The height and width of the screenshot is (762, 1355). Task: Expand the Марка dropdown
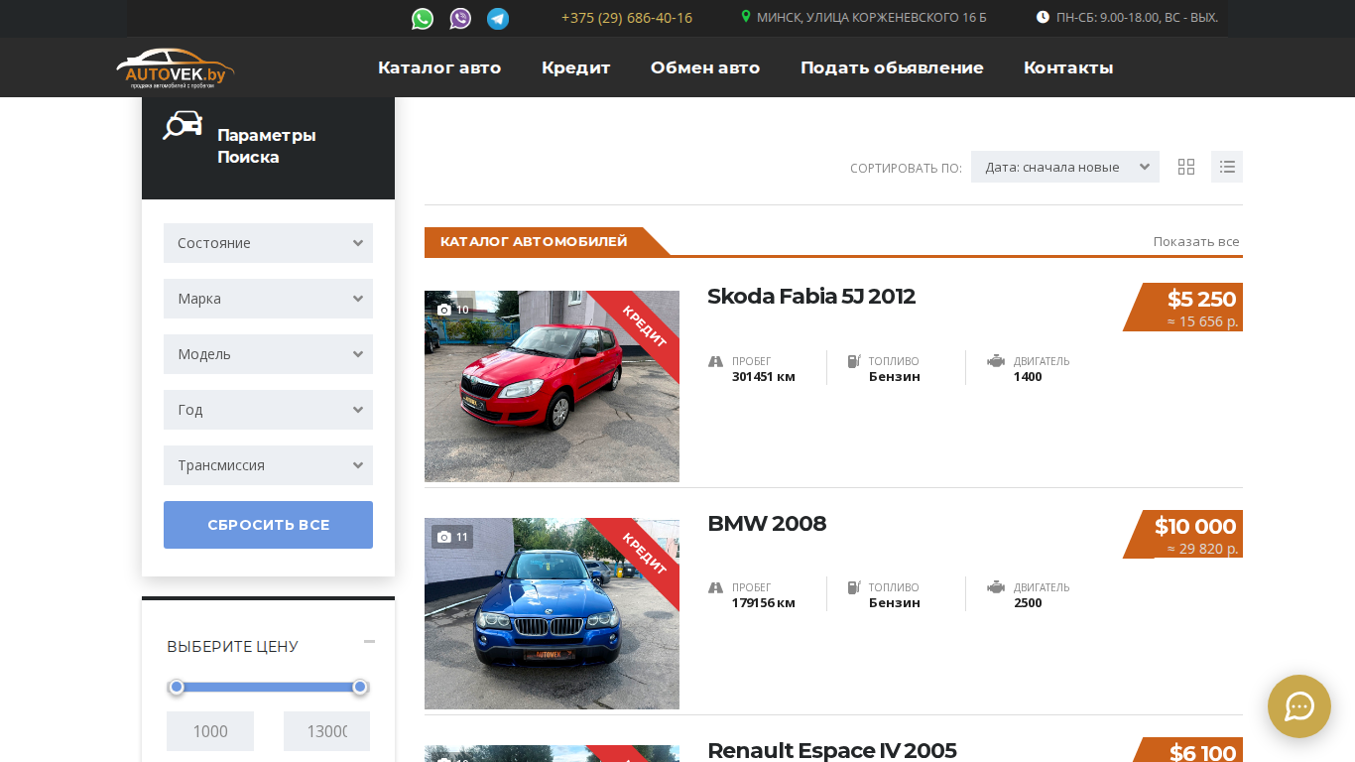tap(268, 299)
